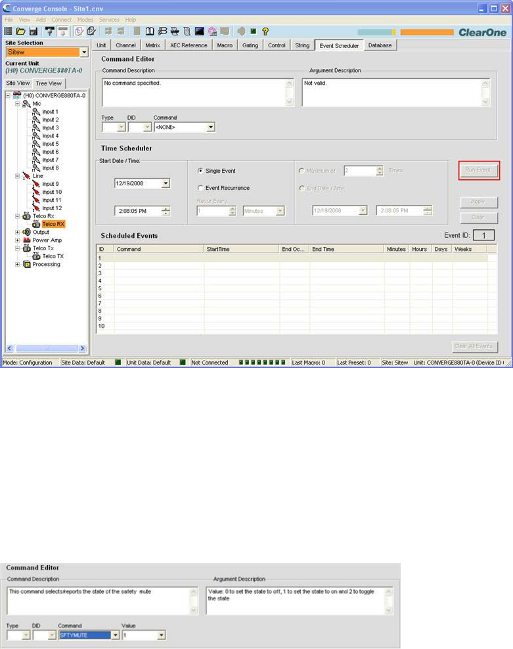Expand the Power Amp tree node
This screenshot has width=513, height=649.
pyautogui.click(x=17, y=240)
